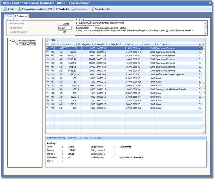Image resolution: width=215 pixels, height=180 pixels.
Task: Sort table by Umsatz column header
Action: pyautogui.click(x=69, y=44)
